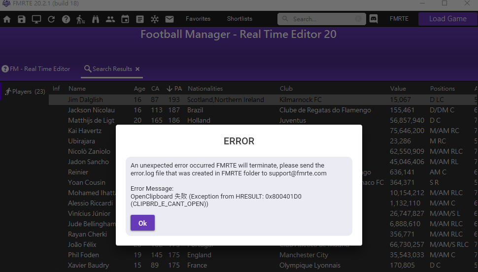Switch to FM - Real Time Editor tab
The image size is (478, 272).
pyautogui.click(x=36, y=69)
